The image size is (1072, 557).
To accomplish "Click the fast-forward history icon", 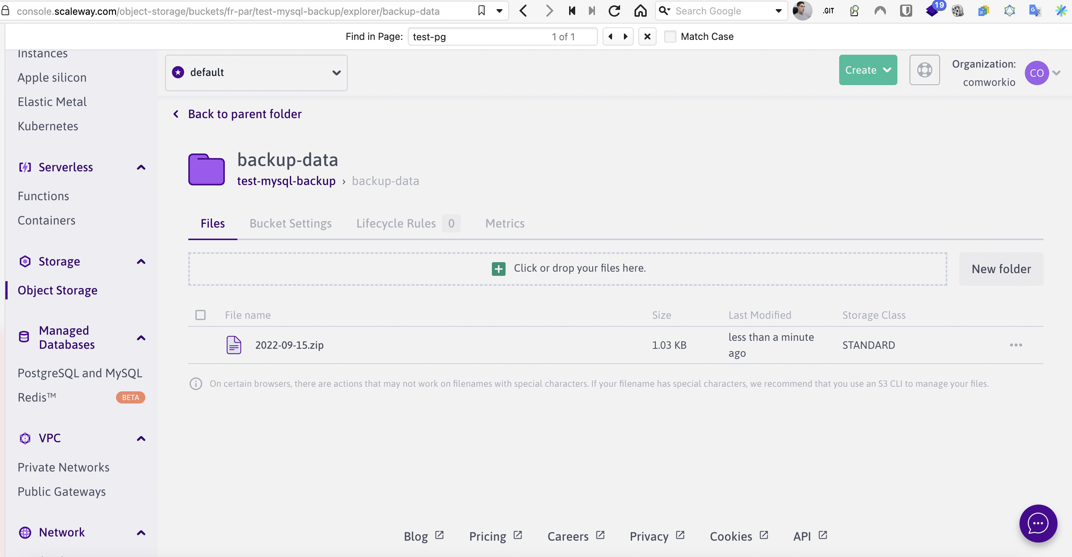I will [592, 11].
